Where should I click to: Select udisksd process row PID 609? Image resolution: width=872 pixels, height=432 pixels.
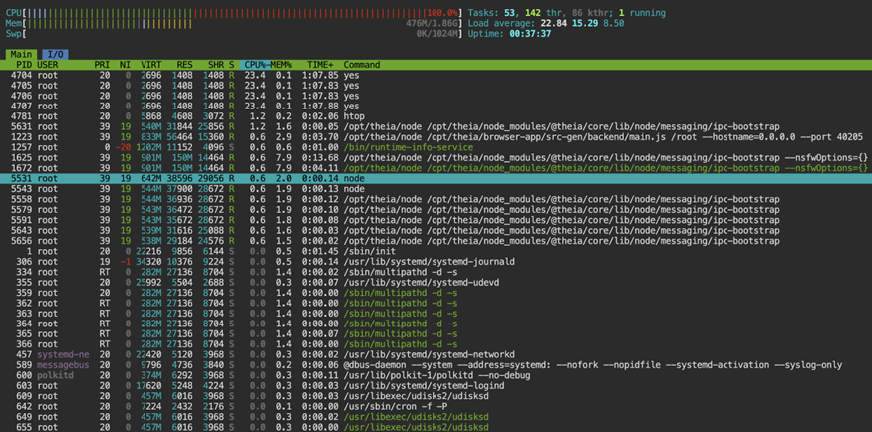click(436, 396)
